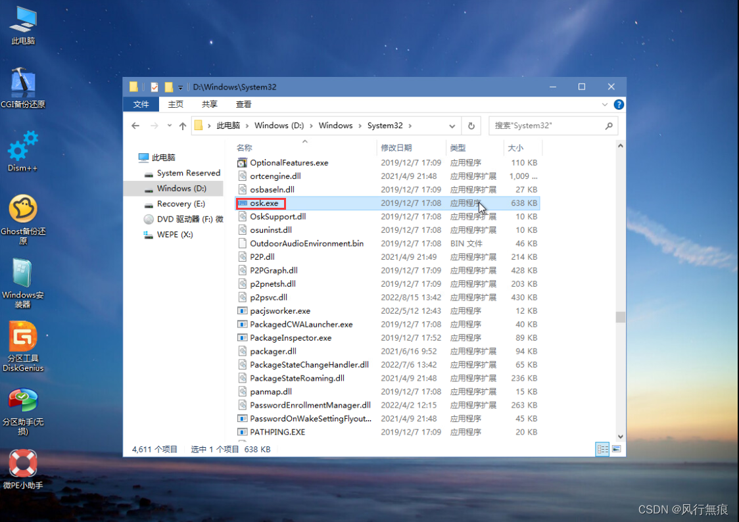
Task: Sort by the 类型 column header
Action: coord(458,148)
